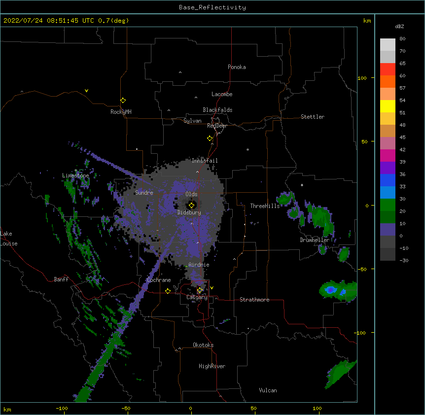
Task: Click the yellow diamond marker above Calgary label
Action: point(200,290)
